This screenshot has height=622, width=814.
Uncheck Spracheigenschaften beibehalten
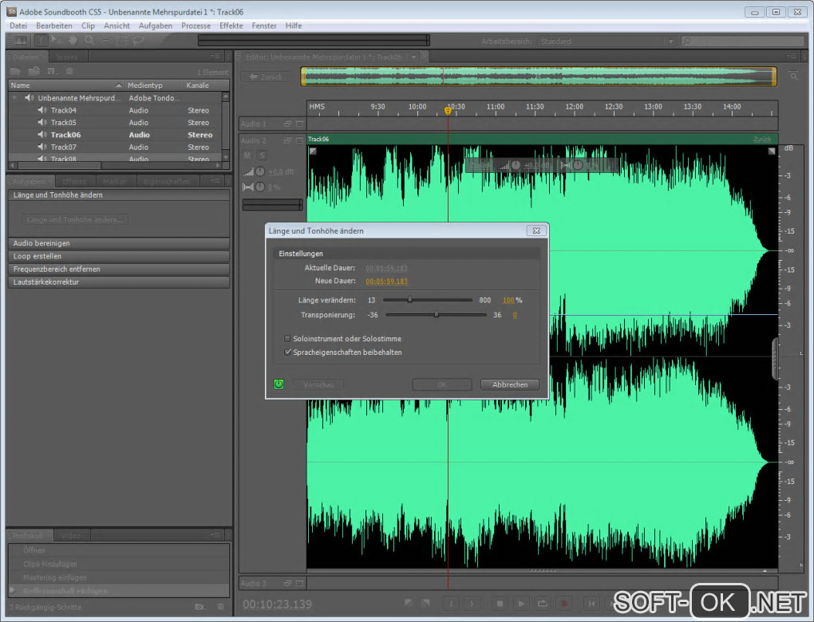pyautogui.click(x=288, y=352)
